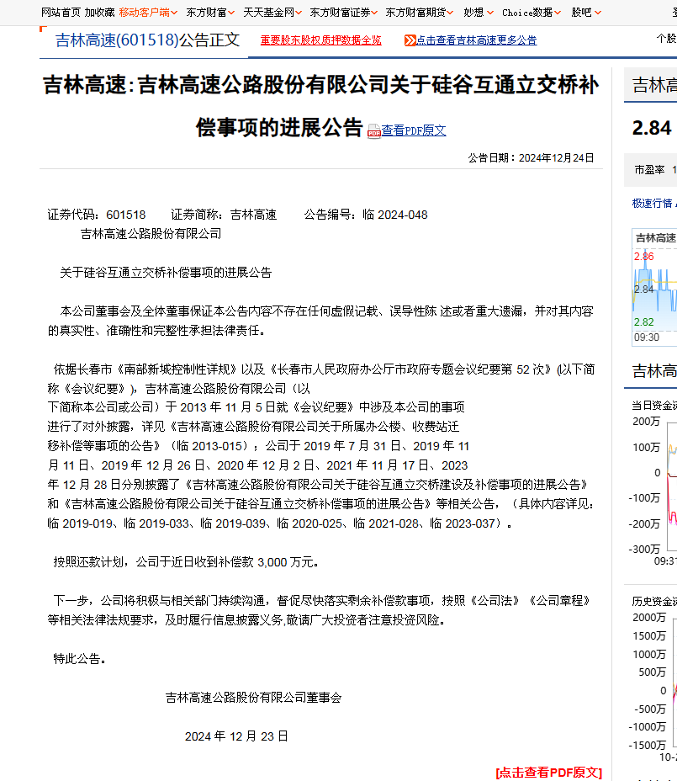Click 点击查看吉林高速更多公告 link
Screen dimensions: 677x781
[x=476, y=40]
